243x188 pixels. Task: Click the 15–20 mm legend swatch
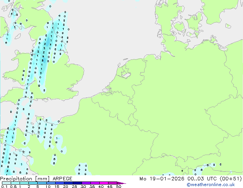[x=59, y=183]
